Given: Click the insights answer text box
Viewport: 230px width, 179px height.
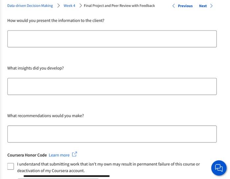Looking at the screenshot, I should [112, 86].
